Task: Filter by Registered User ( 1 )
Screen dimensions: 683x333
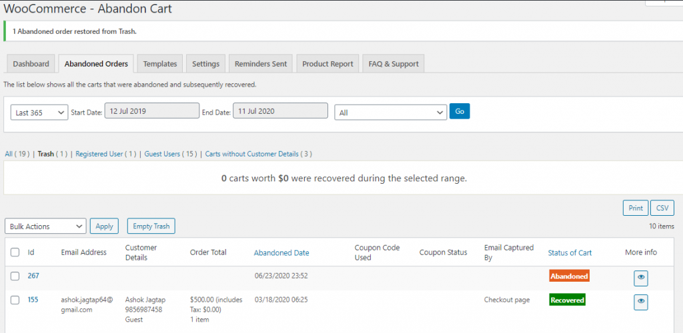Action: [x=106, y=154]
